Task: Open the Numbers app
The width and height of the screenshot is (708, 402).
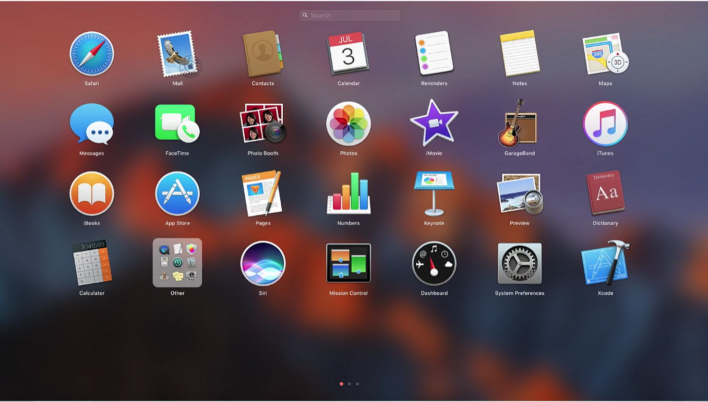Action: coord(349,194)
